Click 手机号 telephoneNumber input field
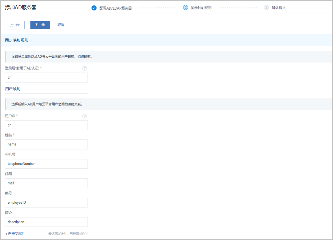The width and height of the screenshot is (333, 240). [x=47, y=164]
